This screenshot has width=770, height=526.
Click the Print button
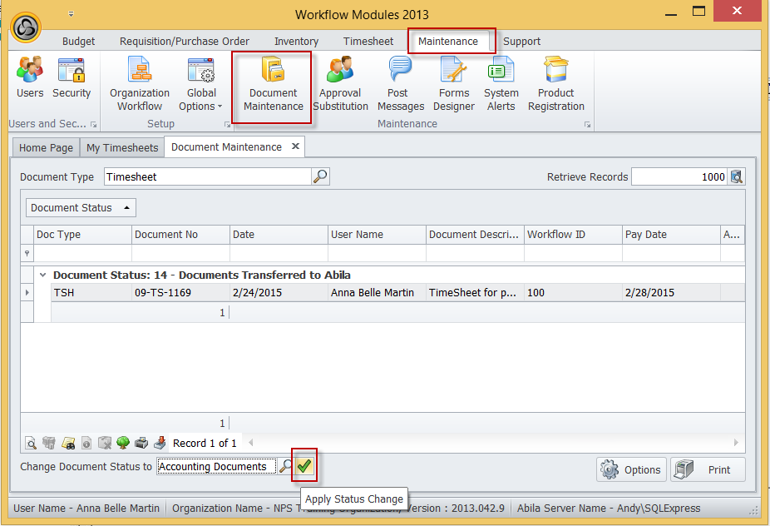pyautogui.click(x=708, y=469)
